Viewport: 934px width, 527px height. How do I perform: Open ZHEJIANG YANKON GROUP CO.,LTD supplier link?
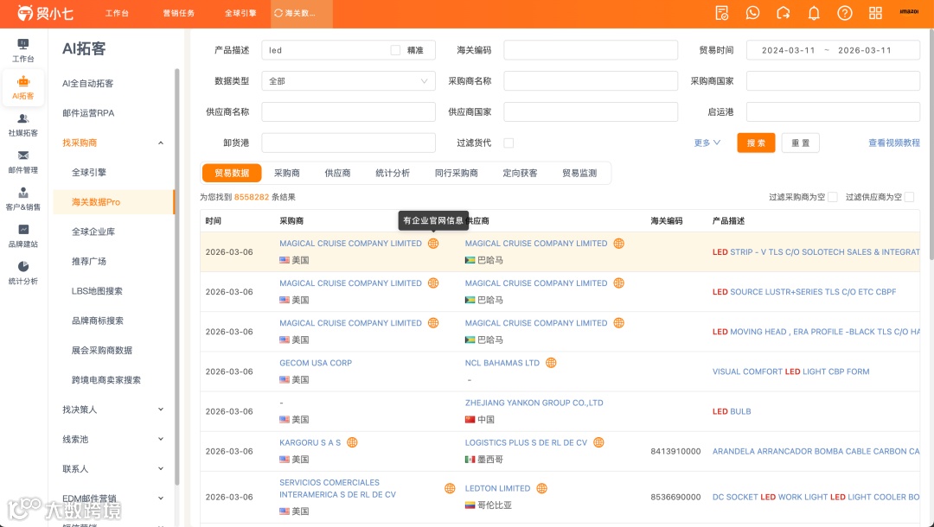click(534, 403)
